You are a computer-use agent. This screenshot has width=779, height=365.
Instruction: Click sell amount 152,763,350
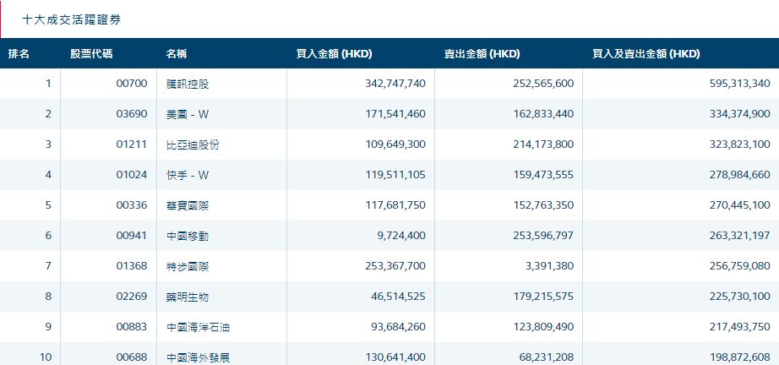point(543,205)
